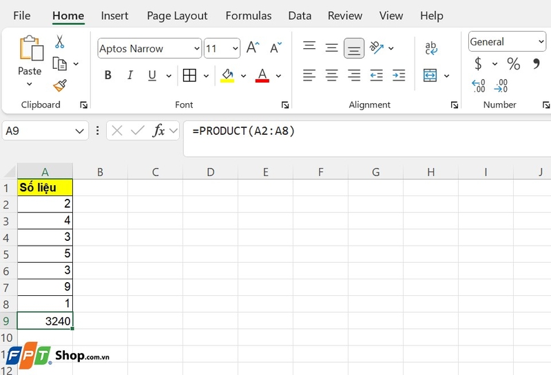551x375 pixels.
Task: Click the Orientation angled text icon
Action: click(x=376, y=47)
